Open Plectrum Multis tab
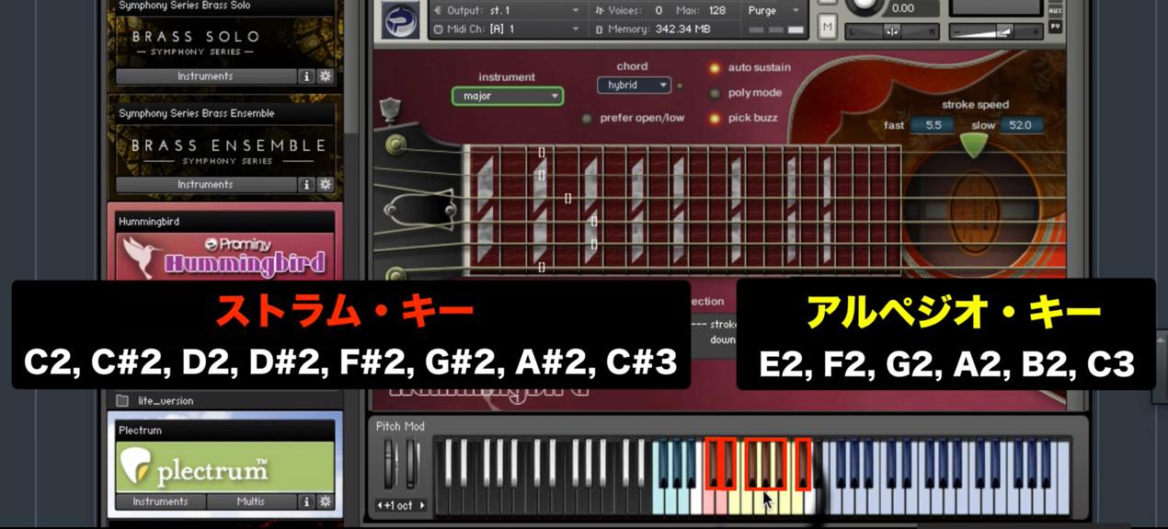This screenshot has height=529, width=1168. [x=251, y=501]
